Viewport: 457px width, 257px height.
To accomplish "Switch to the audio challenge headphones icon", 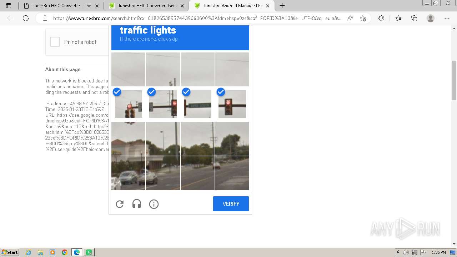I will pyautogui.click(x=137, y=204).
